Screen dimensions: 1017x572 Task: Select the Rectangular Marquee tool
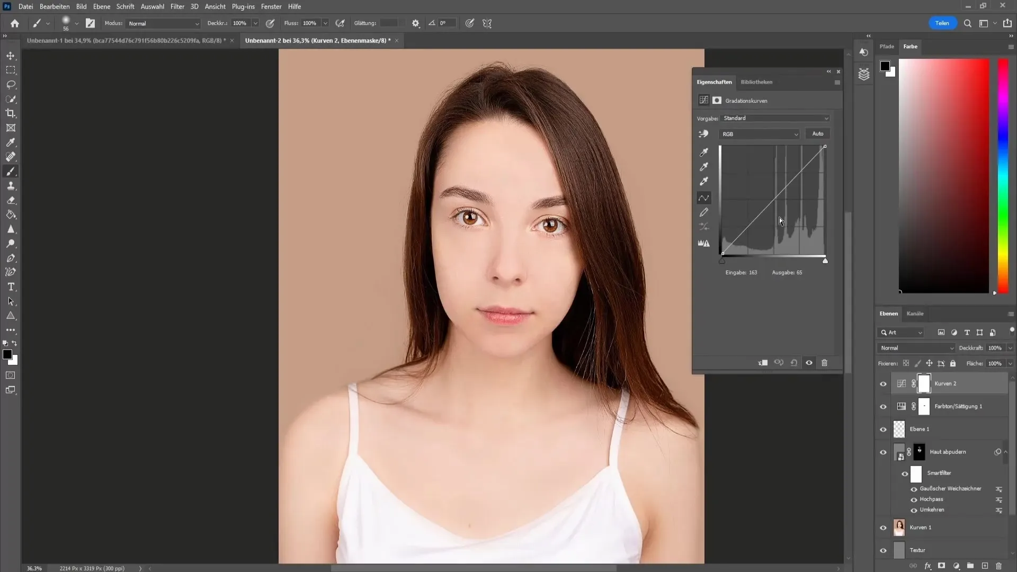pos(11,70)
